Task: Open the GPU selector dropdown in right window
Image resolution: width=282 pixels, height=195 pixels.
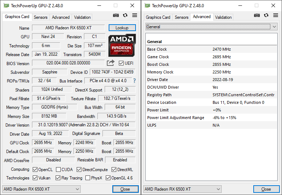Action: [182, 189]
